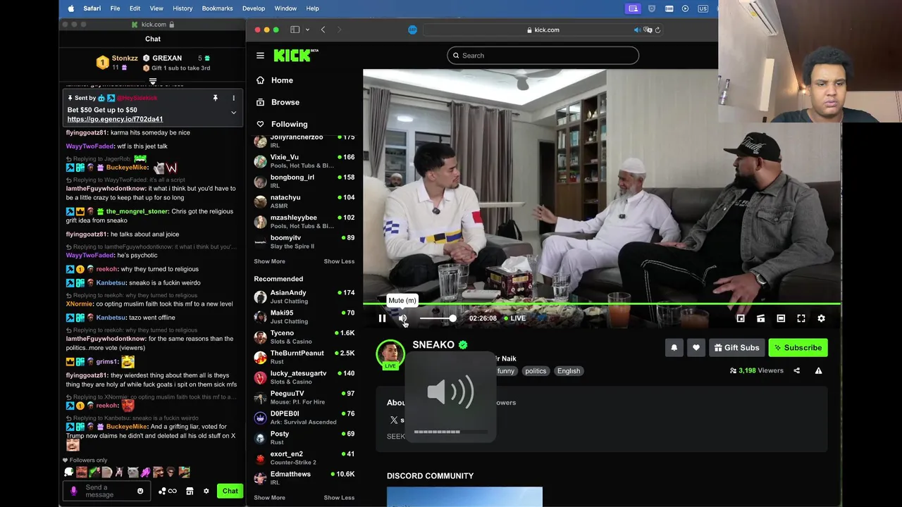Viewport: 902px width, 507px height.
Task: Open chat settings gear icon
Action: [206, 491]
